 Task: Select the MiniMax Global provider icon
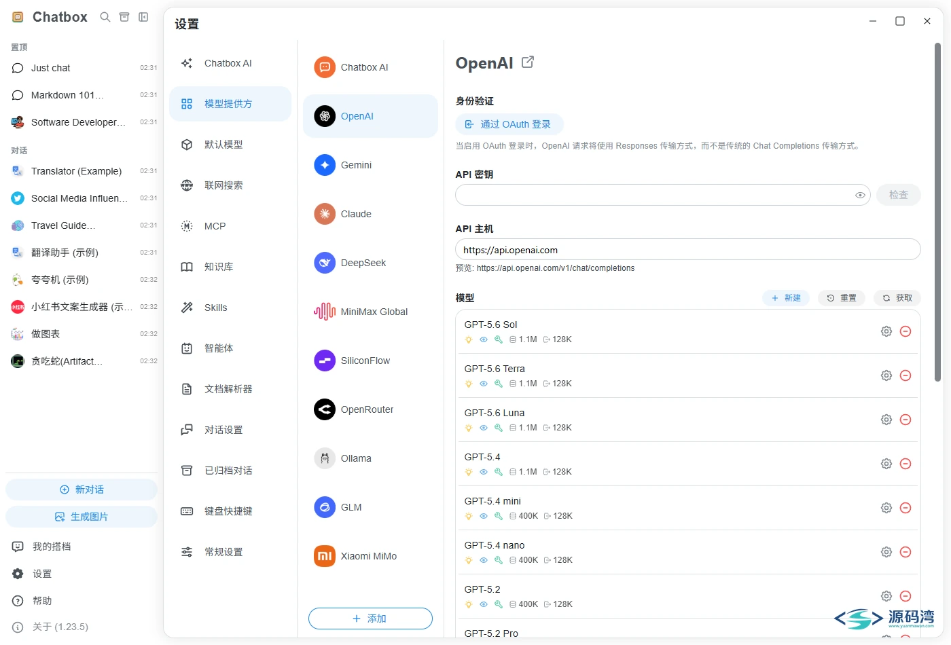(x=325, y=312)
